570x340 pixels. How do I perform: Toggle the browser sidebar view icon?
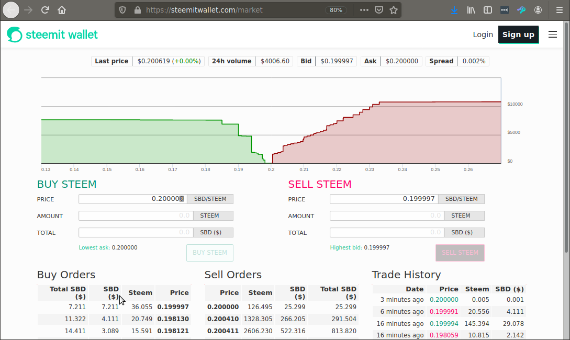[488, 10]
